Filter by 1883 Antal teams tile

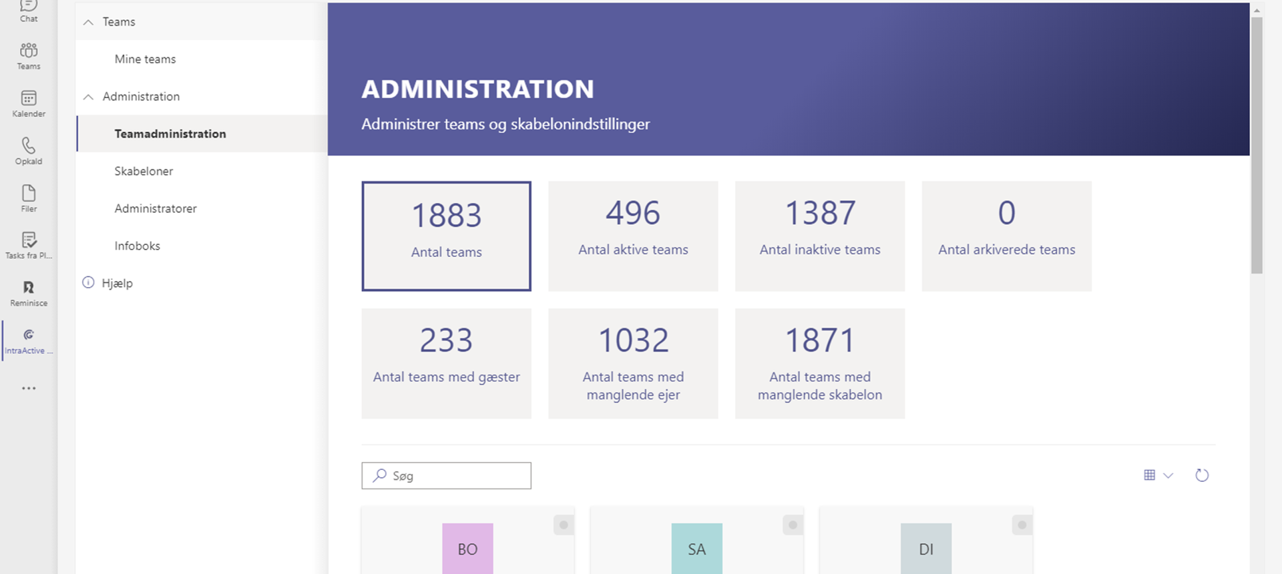pyautogui.click(x=447, y=236)
